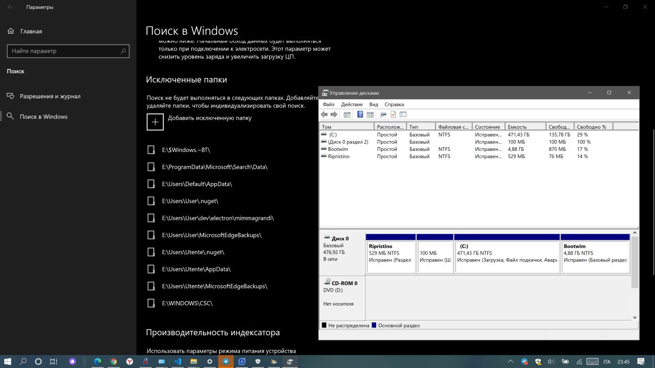Click Добавить исключенную папку button

click(210, 118)
